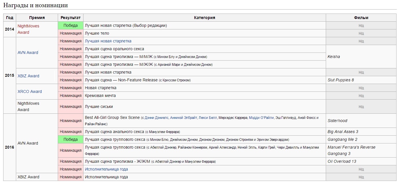Screen dimensions: 400x187
Task: Click the 'Oil Overload 13' film cell
Action: click(361, 161)
